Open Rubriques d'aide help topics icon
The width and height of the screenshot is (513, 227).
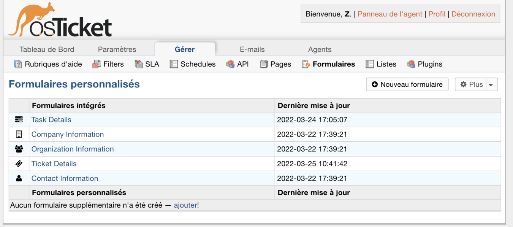click(x=18, y=64)
